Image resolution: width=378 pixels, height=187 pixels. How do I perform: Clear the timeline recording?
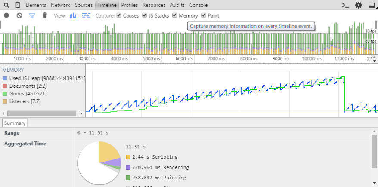(x=19, y=15)
